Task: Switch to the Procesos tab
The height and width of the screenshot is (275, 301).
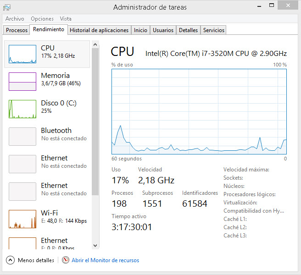Action: click(x=17, y=30)
